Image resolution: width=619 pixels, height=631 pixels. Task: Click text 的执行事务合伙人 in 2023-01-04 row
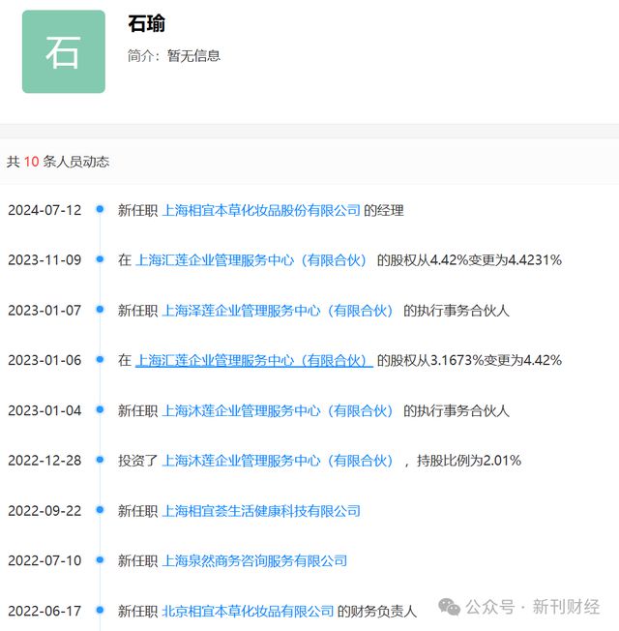457,410
